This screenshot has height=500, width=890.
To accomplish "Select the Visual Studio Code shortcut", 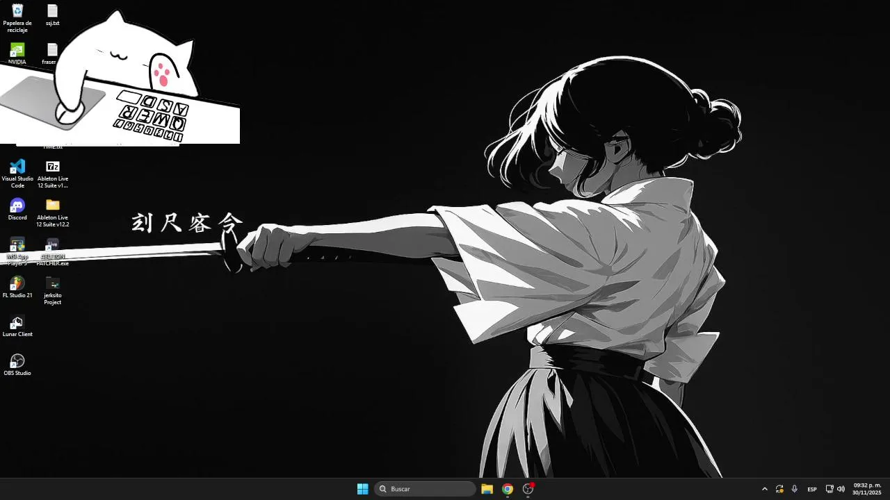I will pyautogui.click(x=17, y=174).
